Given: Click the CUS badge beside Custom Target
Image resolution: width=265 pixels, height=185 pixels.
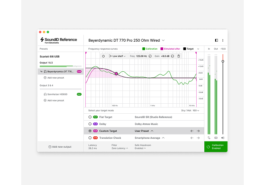Looking at the screenshot, I should coord(95,131).
